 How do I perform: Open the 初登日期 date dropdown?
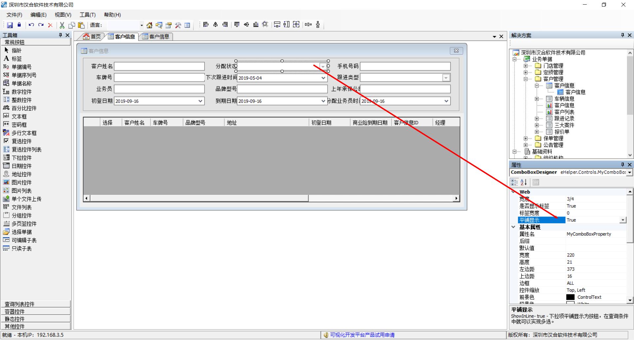[x=200, y=101]
